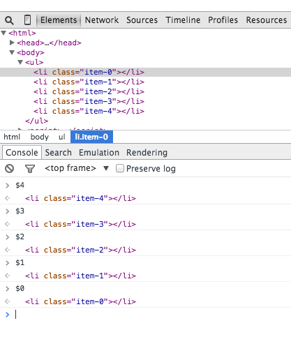Viewport: 291px width, 360px height.
Task: Open the Sources tab
Action: (x=142, y=20)
